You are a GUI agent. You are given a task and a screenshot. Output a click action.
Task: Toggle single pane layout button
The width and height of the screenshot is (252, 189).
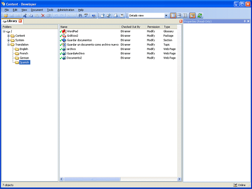[x=173, y=16]
